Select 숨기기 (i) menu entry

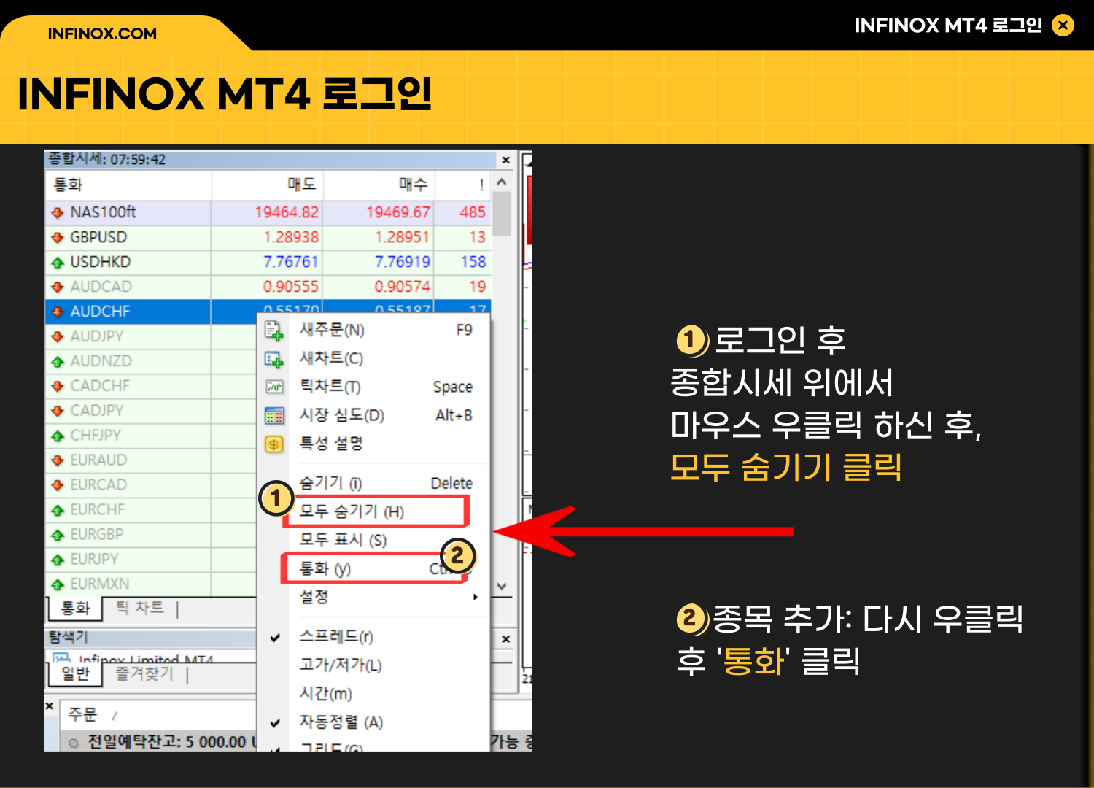[375, 484]
